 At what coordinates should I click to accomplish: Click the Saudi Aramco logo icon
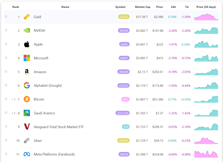click(27, 113)
